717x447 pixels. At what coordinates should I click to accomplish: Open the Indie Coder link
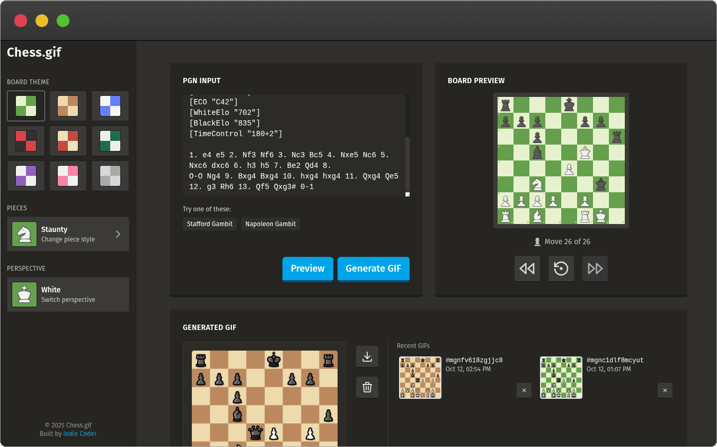click(x=79, y=433)
